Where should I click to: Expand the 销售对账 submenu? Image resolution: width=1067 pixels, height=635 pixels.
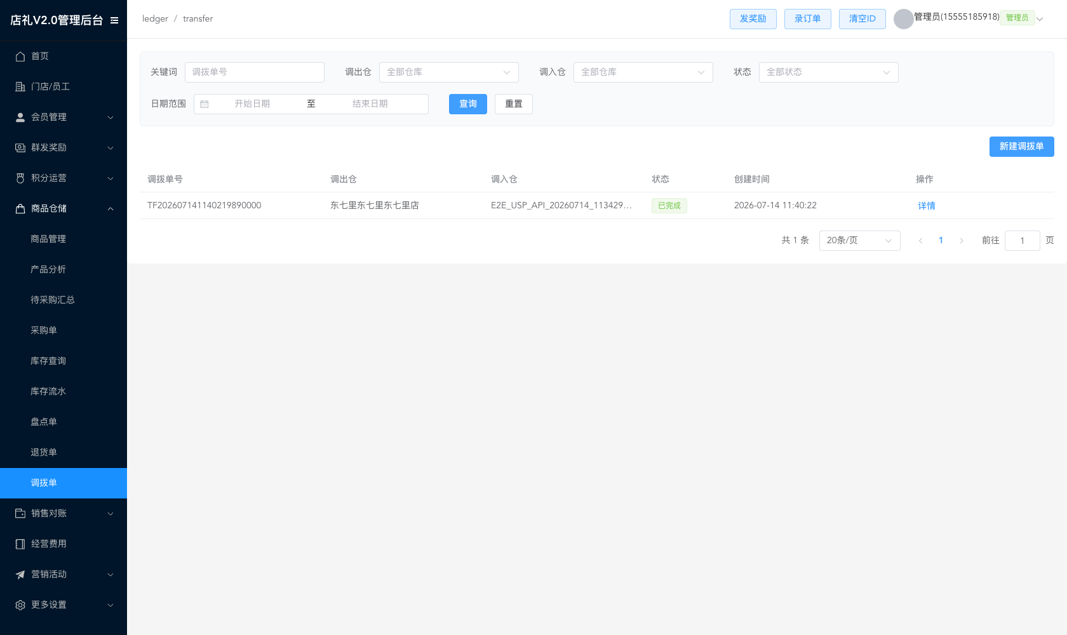coord(64,513)
